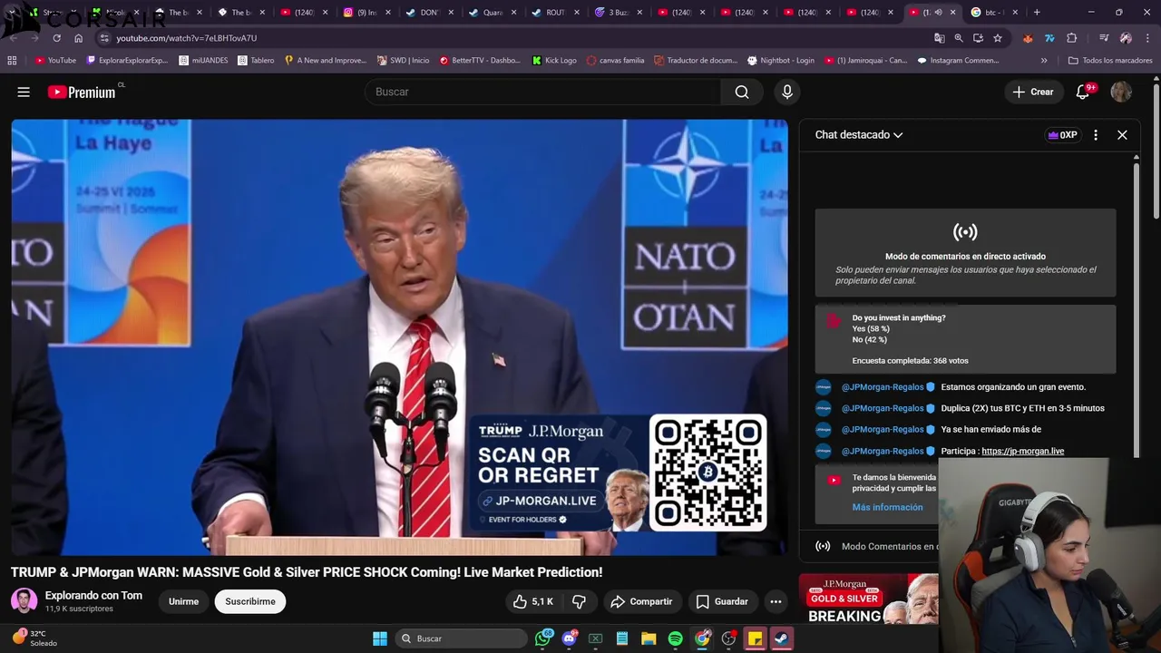Go to the YouTube Premium home logo
Image resolution: width=1161 pixels, height=653 pixels.
pyautogui.click(x=83, y=92)
